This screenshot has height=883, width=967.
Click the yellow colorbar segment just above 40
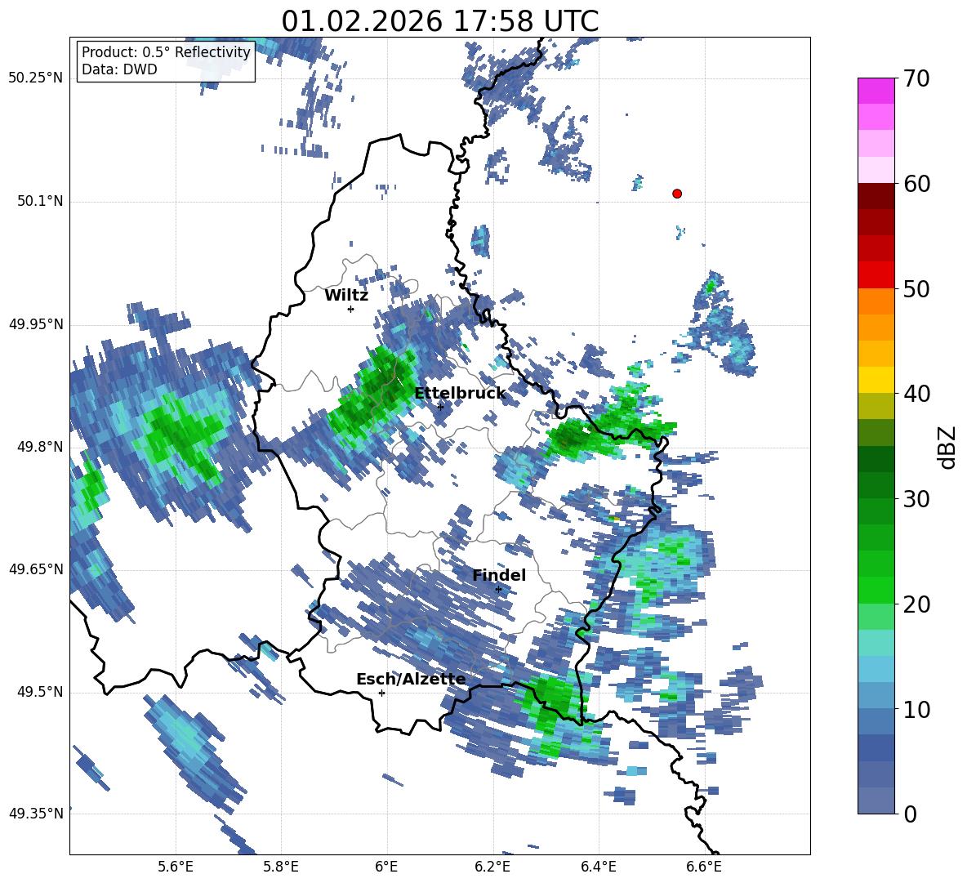tap(876, 381)
